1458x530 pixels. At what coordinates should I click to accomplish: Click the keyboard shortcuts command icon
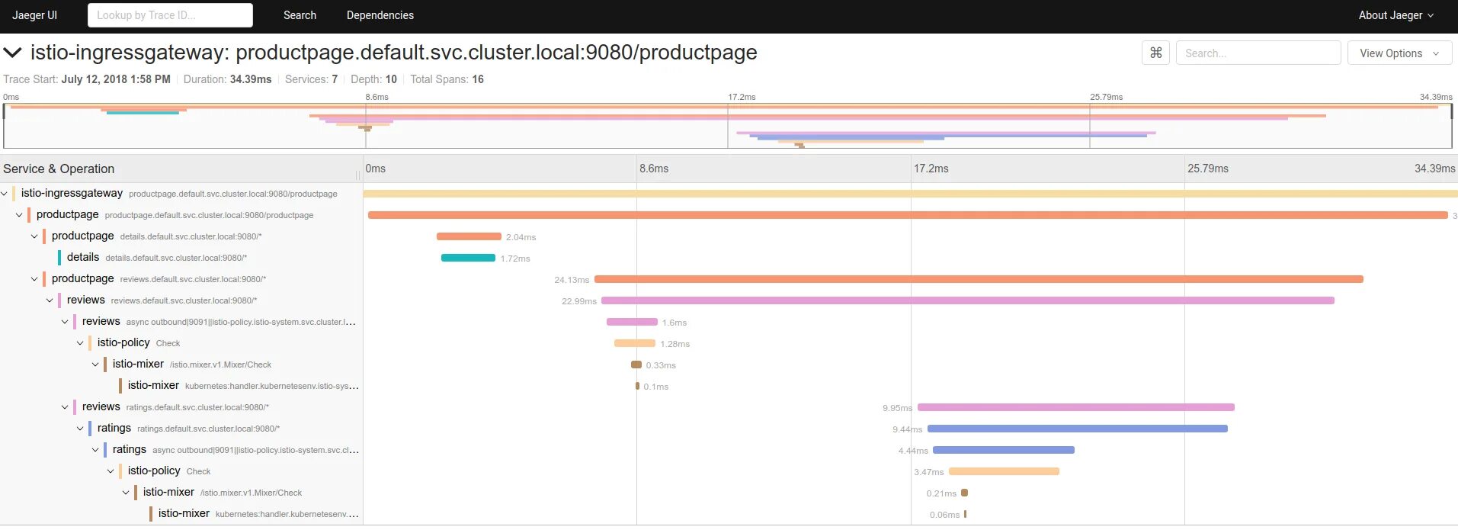(x=1155, y=53)
